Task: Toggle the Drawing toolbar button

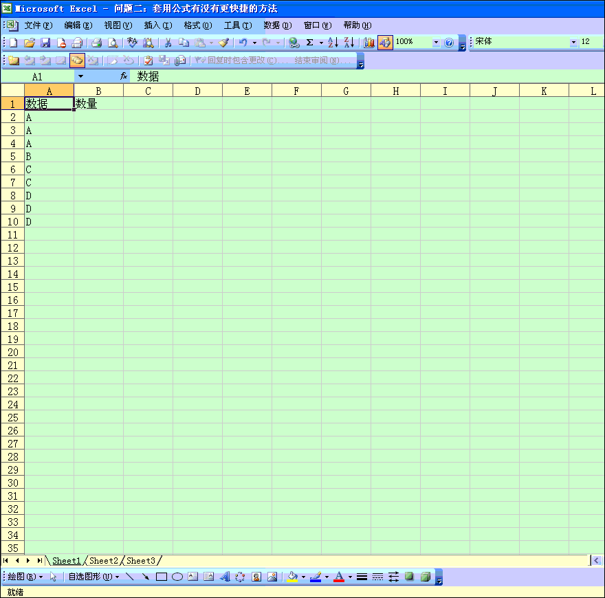Action: (x=385, y=43)
